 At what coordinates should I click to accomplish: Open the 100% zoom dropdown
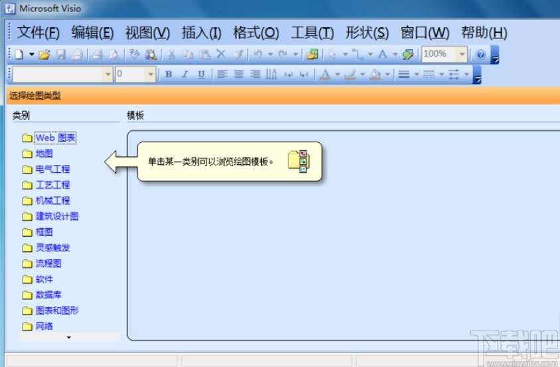coord(462,55)
